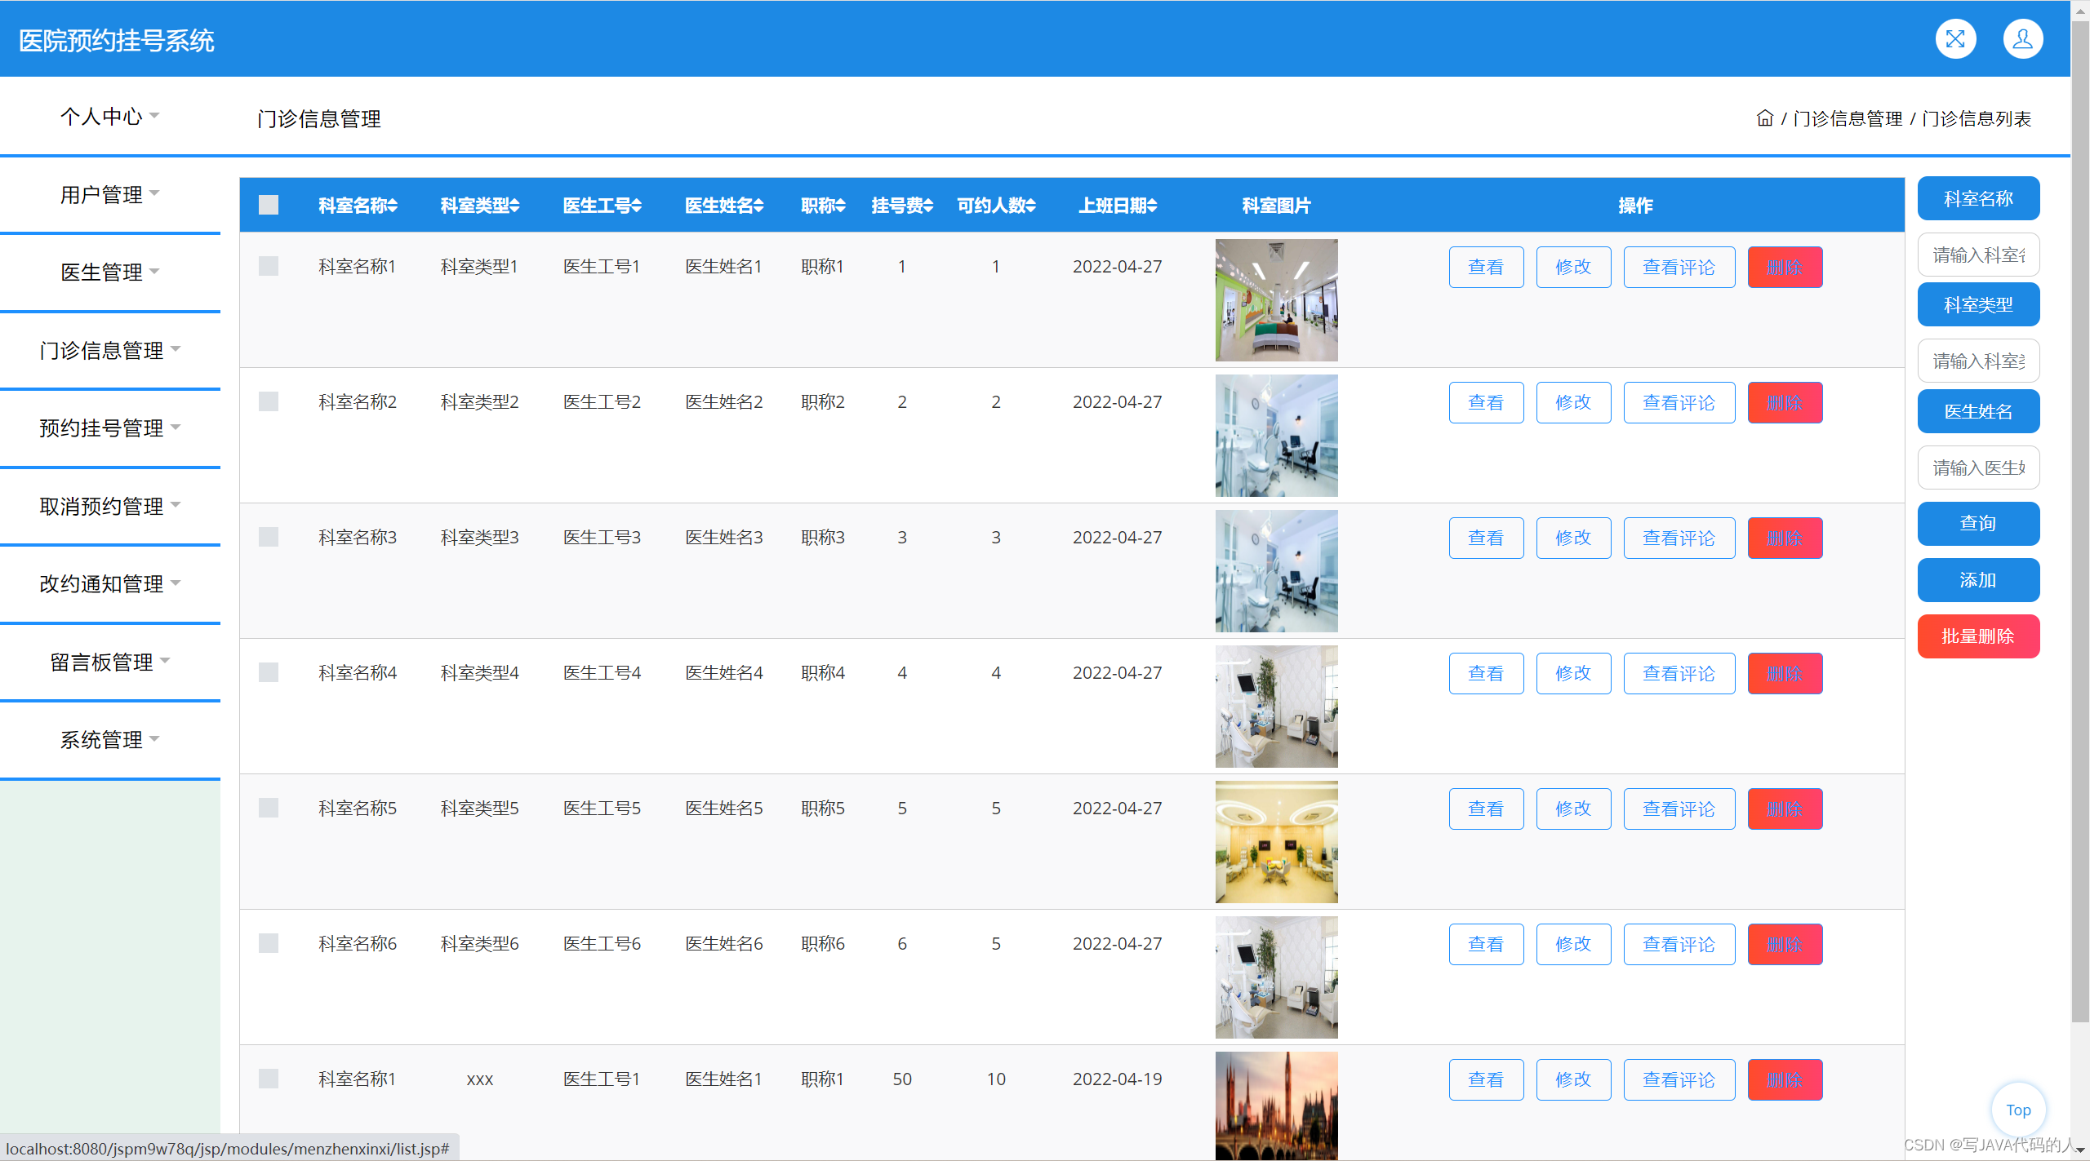Sort by 医生工号 column arrows

[x=638, y=206]
